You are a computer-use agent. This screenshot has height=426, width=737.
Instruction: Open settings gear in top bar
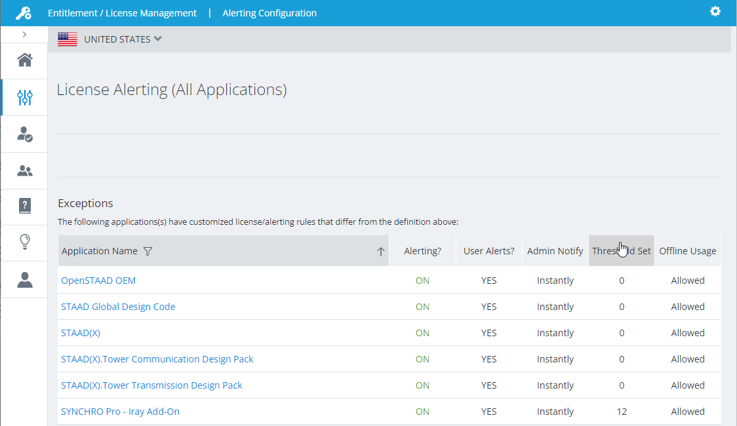(715, 12)
